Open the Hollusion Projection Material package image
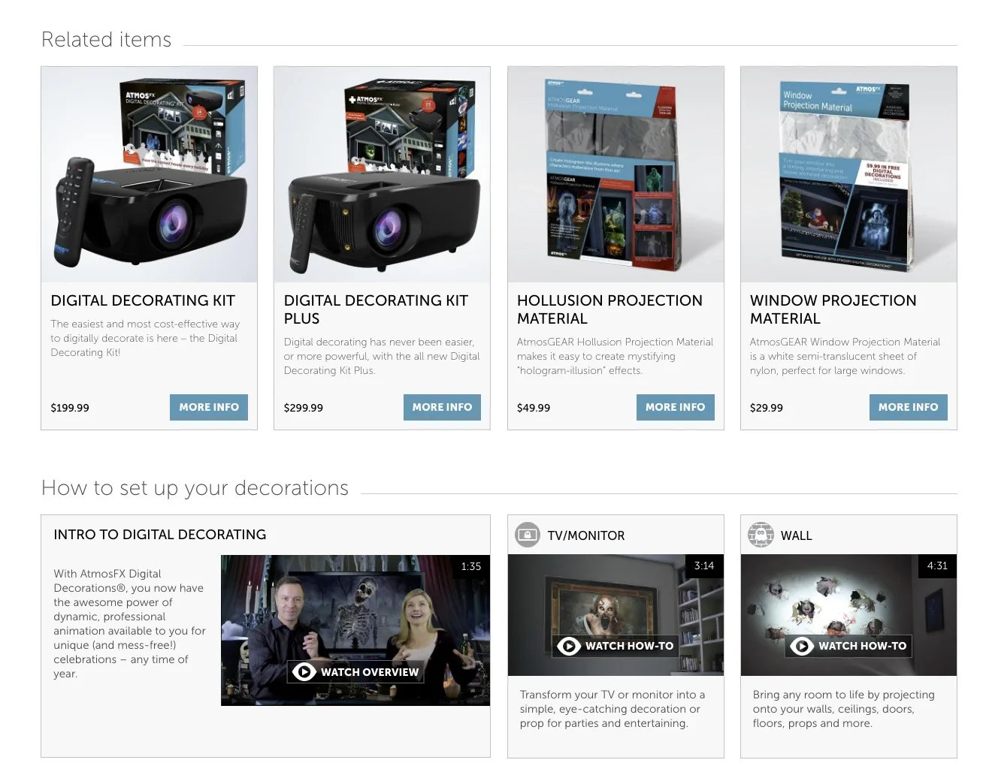983x769 pixels. [x=616, y=174]
